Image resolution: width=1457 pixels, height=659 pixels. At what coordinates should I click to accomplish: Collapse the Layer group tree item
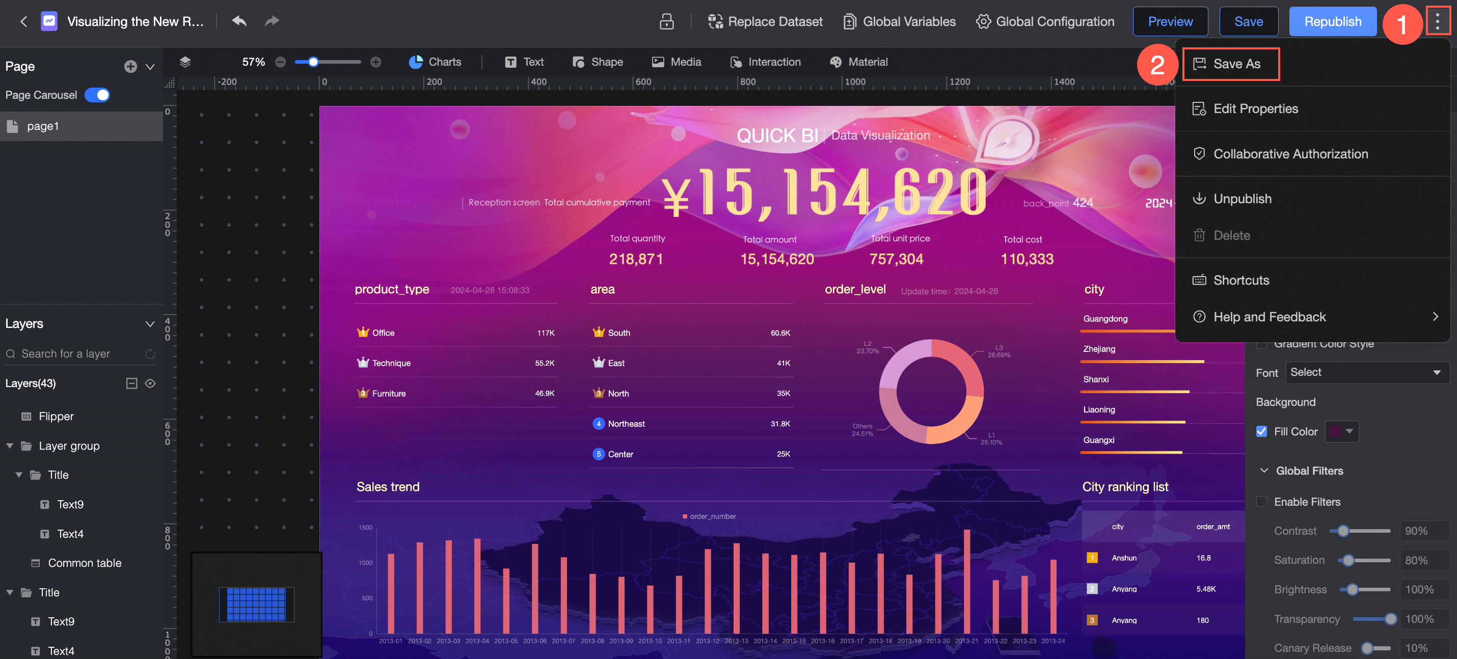[10, 446]
